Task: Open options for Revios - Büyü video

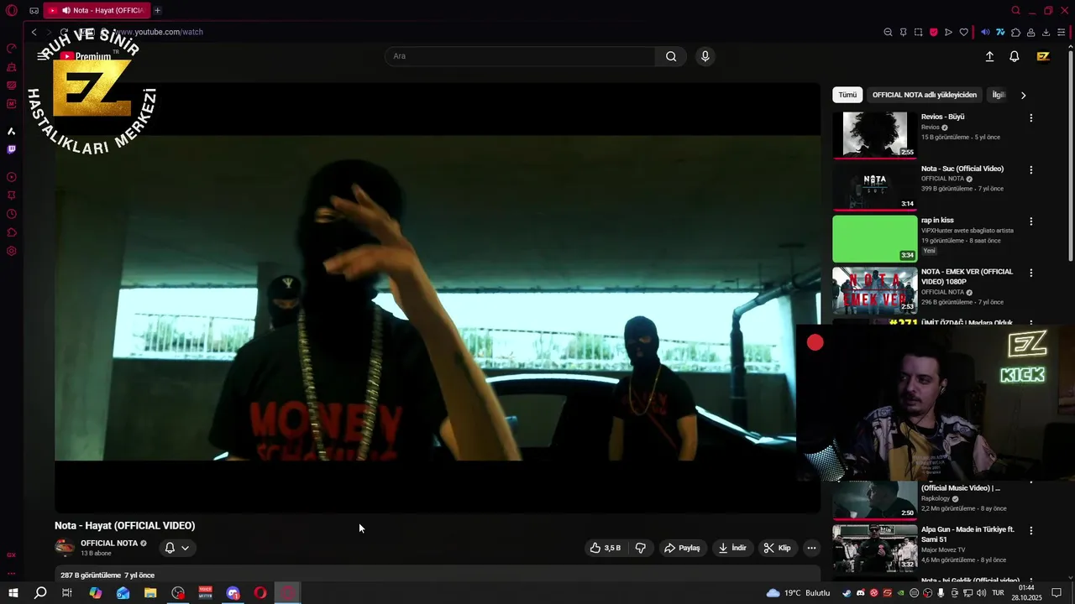Action: coord(1031,118)
